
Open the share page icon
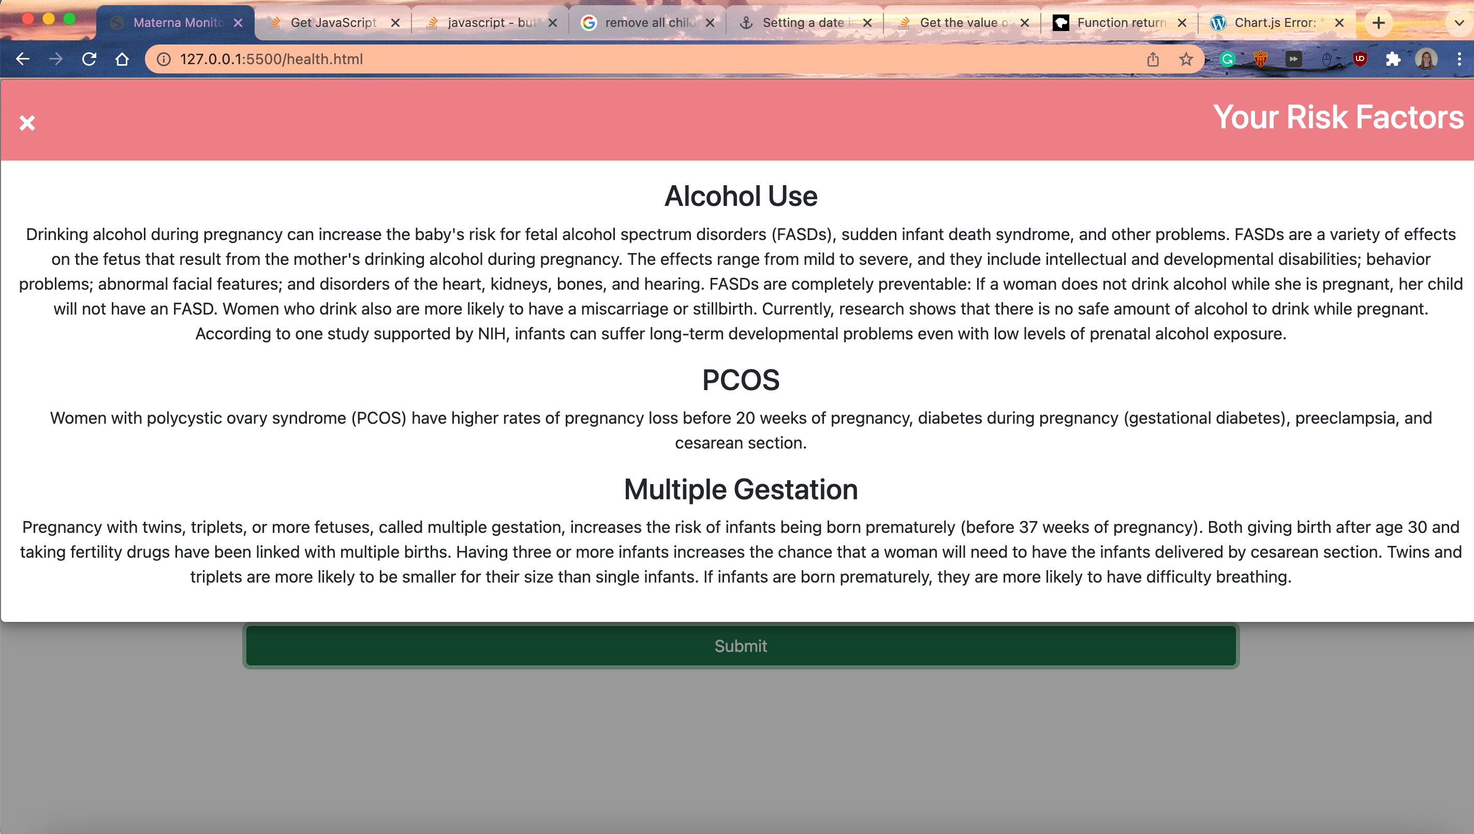click(1153, 59)
